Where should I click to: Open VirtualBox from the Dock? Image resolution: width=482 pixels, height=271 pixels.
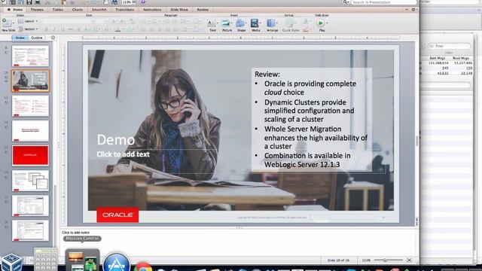click(x=11, y=263)
